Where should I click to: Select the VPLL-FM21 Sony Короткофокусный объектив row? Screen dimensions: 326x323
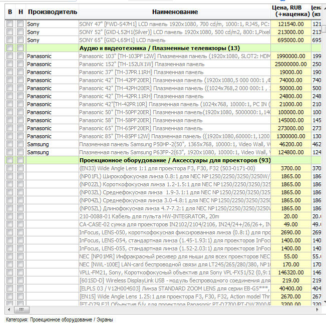click(175, 272)
